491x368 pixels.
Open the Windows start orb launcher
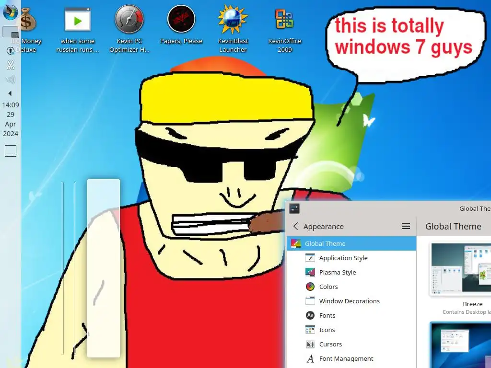click(x=11, y=12)
